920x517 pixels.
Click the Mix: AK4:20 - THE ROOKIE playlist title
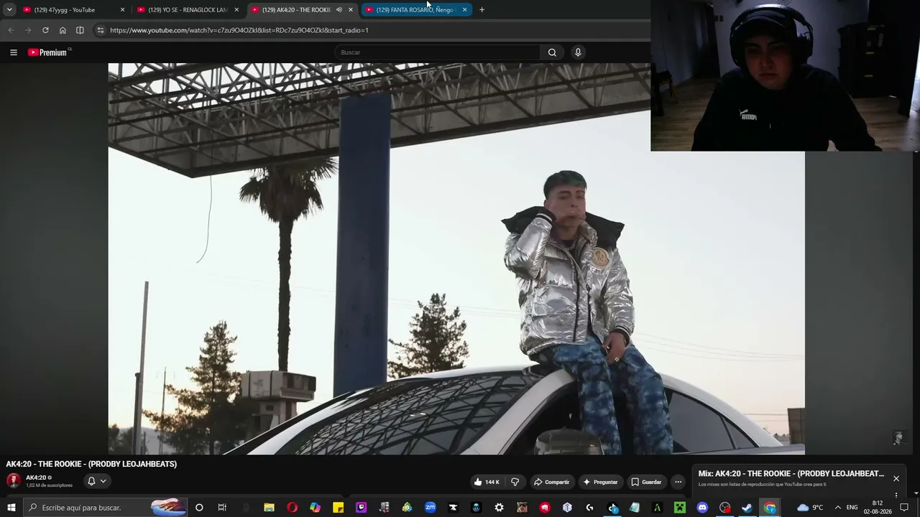(x=791, y=474)
